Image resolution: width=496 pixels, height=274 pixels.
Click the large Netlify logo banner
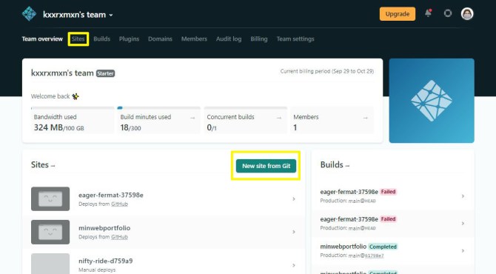pos(432,101)
